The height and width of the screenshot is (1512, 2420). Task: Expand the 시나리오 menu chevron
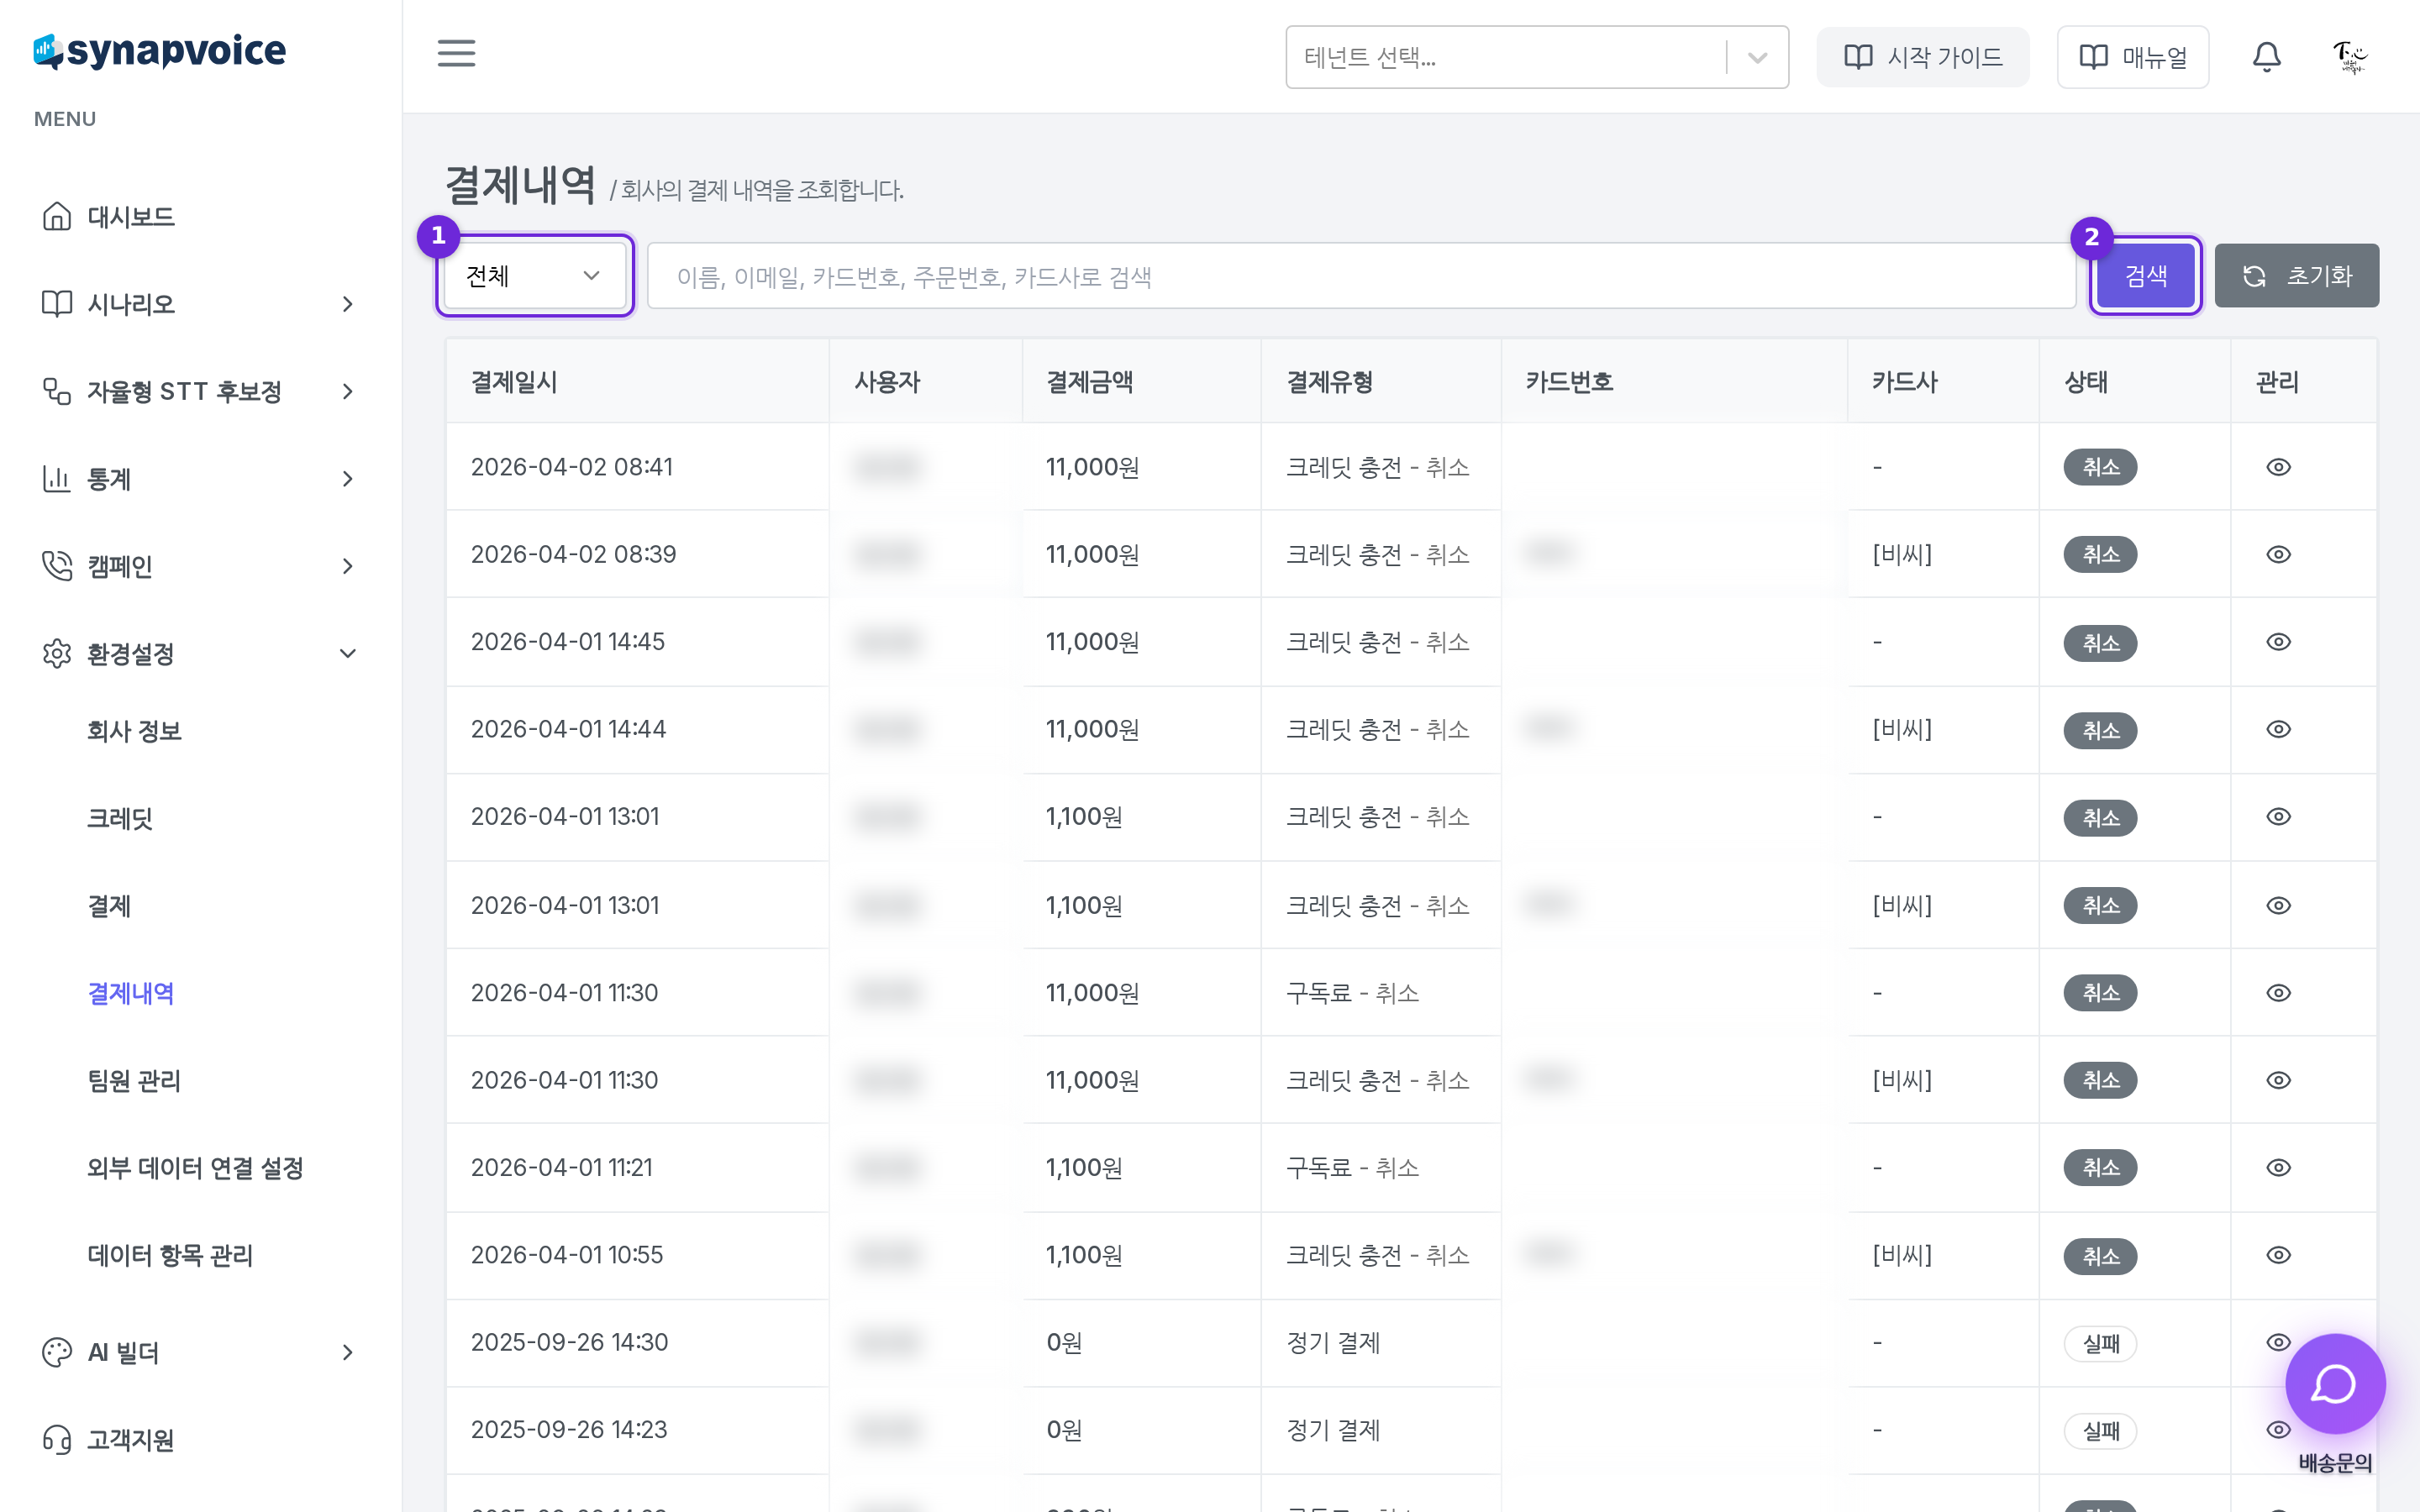(x=347, y=304)
